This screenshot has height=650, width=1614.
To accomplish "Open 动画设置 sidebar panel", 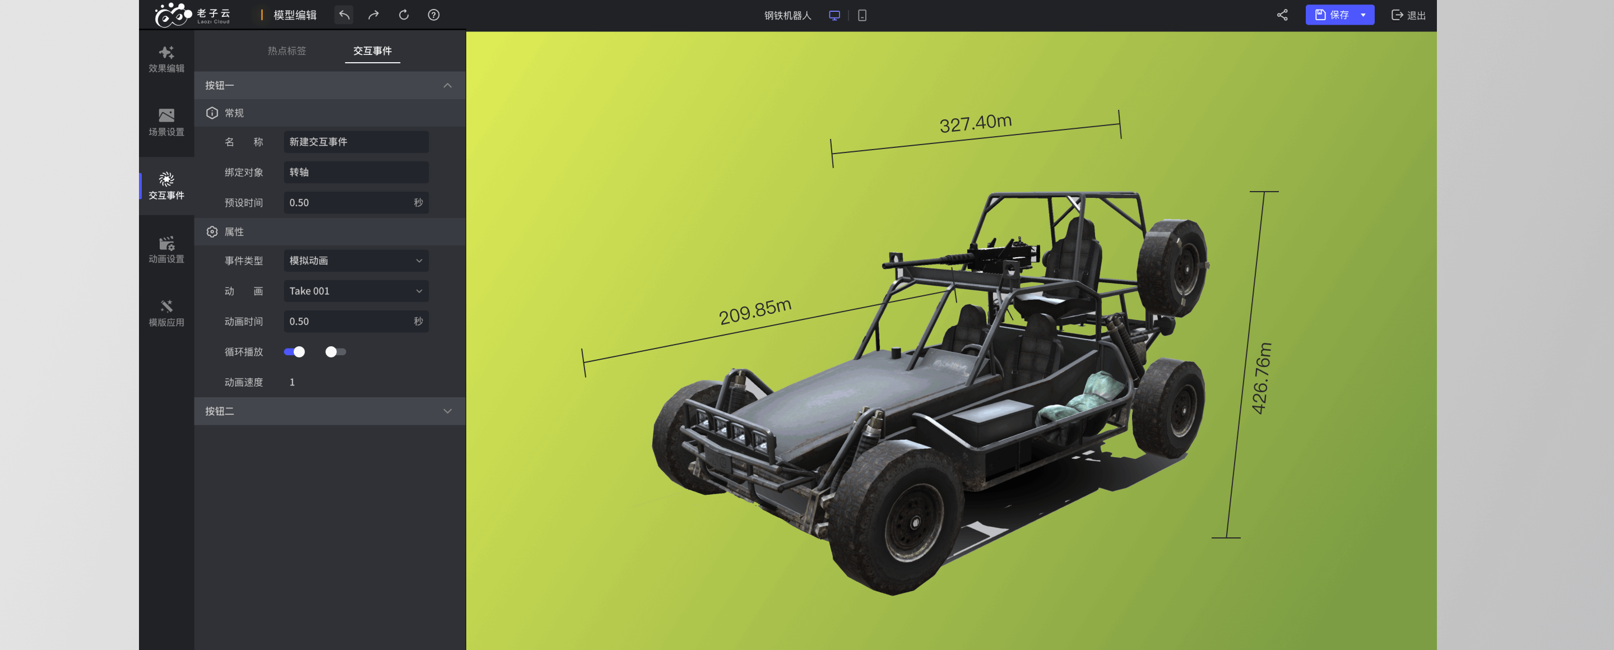I will [x=166, y=250].
